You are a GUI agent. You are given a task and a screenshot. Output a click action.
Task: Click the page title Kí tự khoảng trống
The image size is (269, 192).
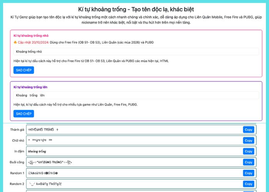click(x=136, y=9)
